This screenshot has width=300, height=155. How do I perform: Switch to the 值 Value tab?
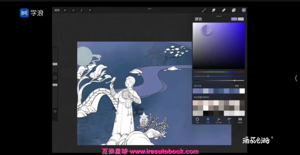click(229, 120)
